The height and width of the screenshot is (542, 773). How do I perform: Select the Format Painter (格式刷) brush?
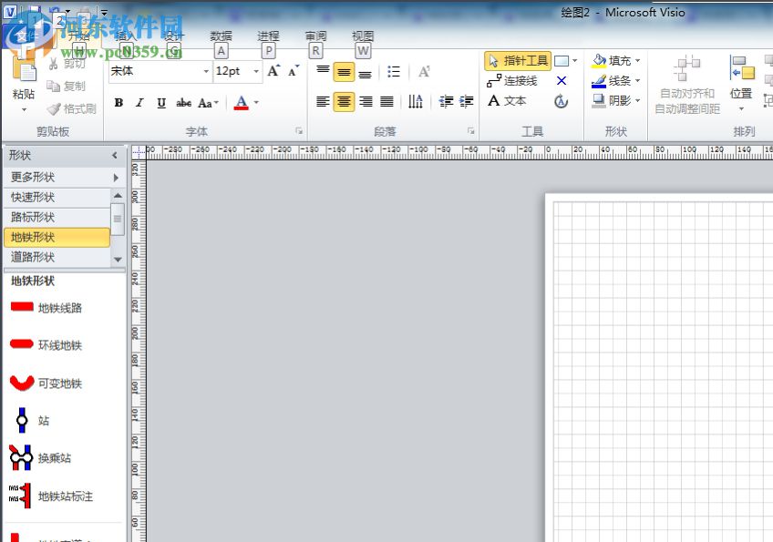(54, 108)
